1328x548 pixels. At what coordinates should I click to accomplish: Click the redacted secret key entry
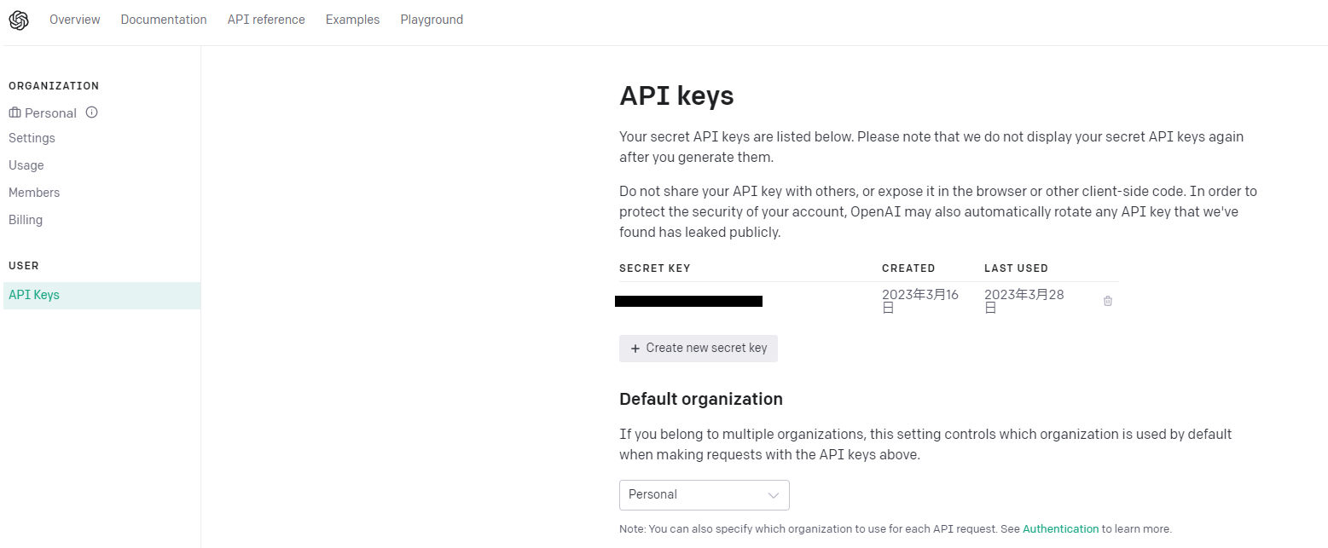click(689, 300)
